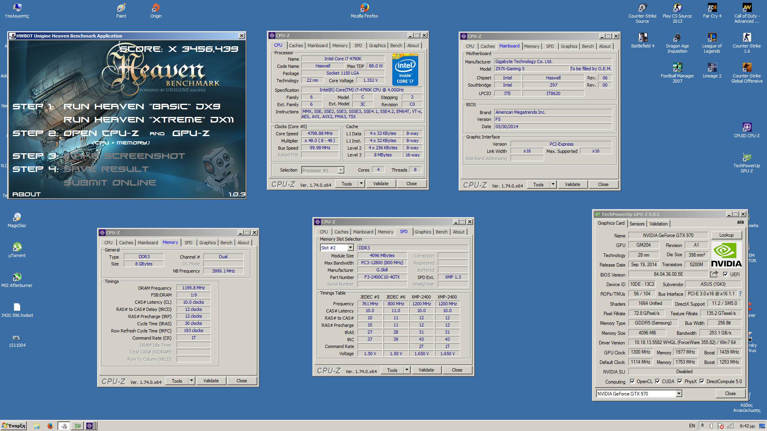Open Graphics tab in CPU-Z Memory window
This screenshot has height=431, width=767.
[207, 243]
